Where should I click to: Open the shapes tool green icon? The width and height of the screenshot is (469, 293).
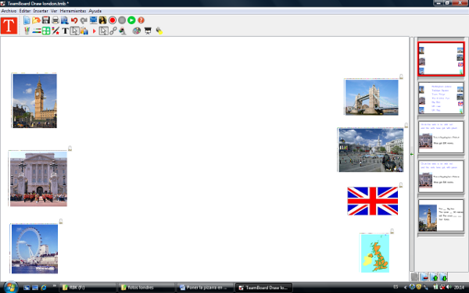[46, 30]
